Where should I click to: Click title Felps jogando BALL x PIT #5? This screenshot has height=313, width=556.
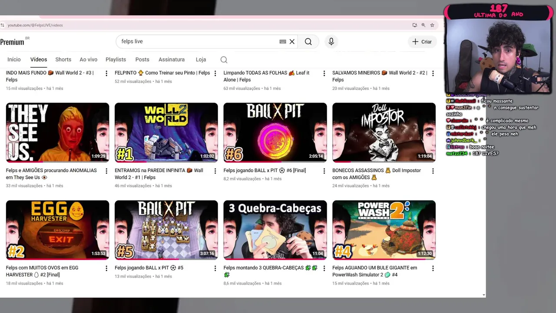[x=149, y=268]
